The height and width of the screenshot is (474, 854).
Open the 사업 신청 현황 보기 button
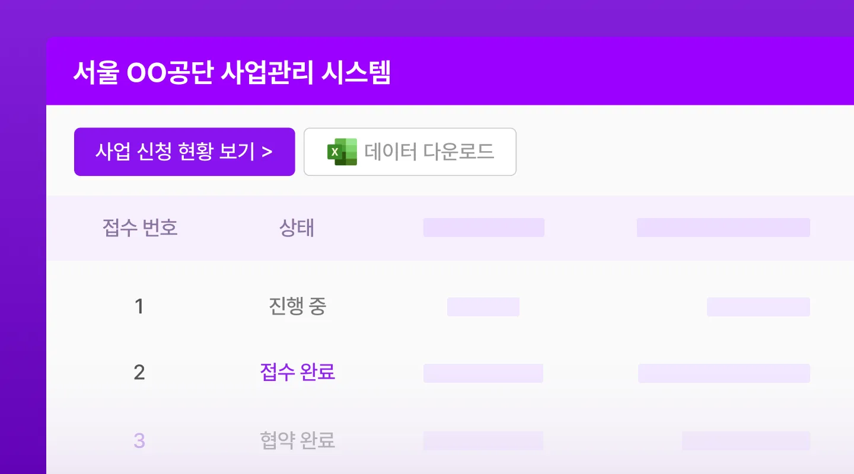(x=184, y=152)
